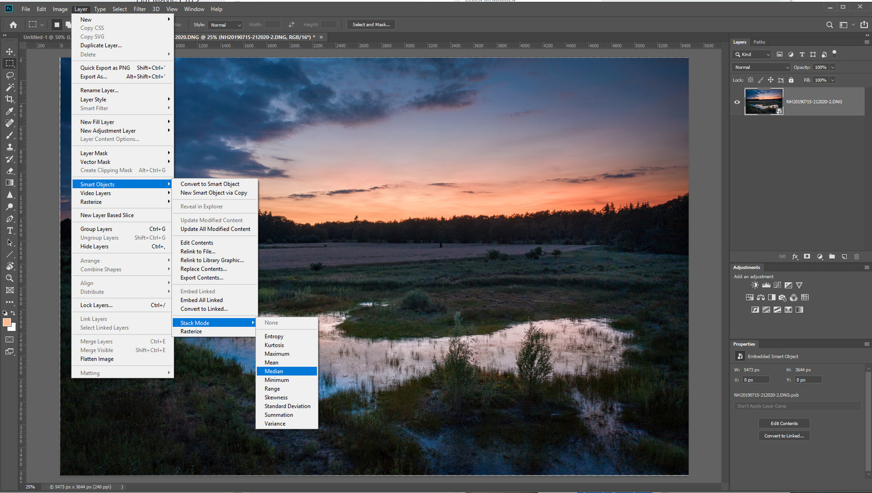Click the X position input field
The width and height of the screenshot is (872, 493).
point(756,380)
